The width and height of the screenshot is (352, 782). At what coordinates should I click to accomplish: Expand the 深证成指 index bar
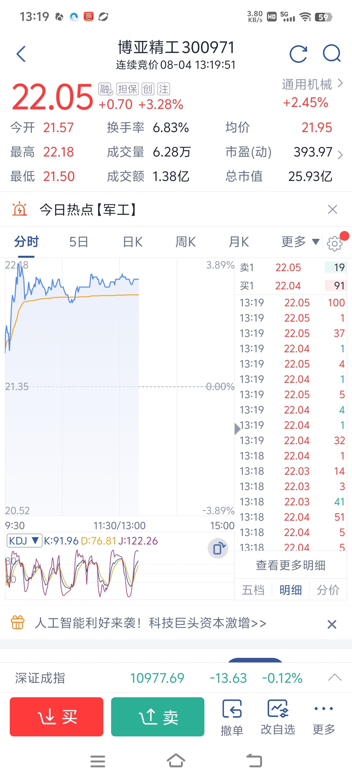coord(335,678)
